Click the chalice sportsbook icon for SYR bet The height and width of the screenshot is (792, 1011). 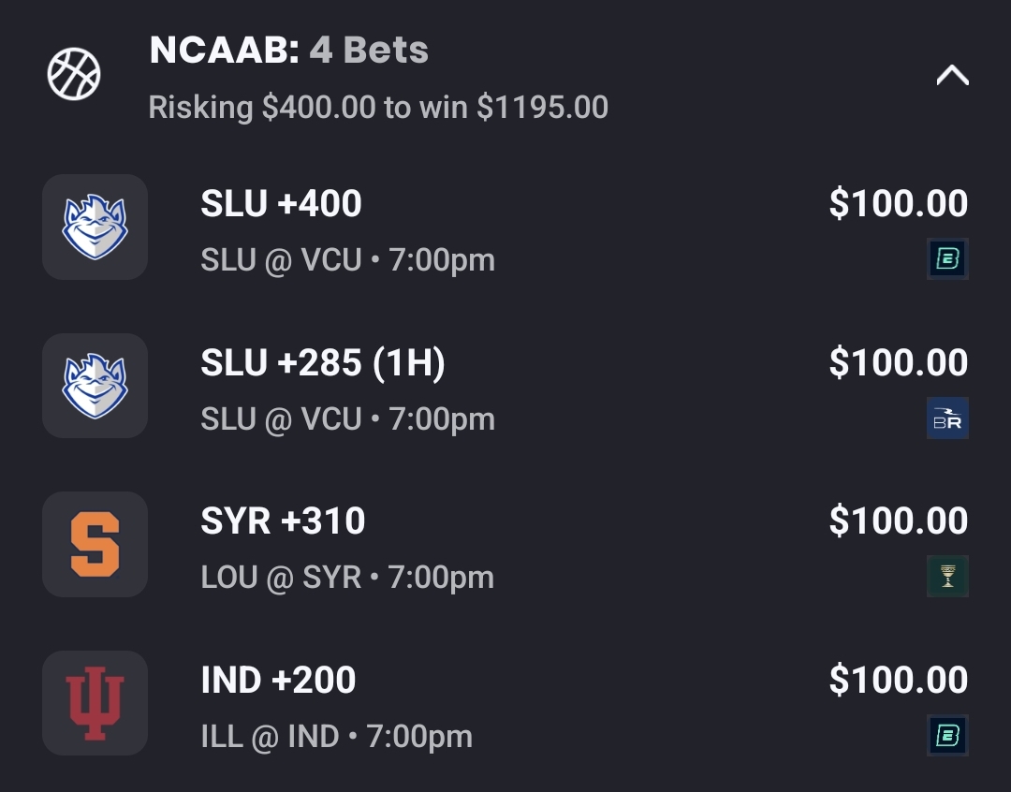(x=947, y=577)
